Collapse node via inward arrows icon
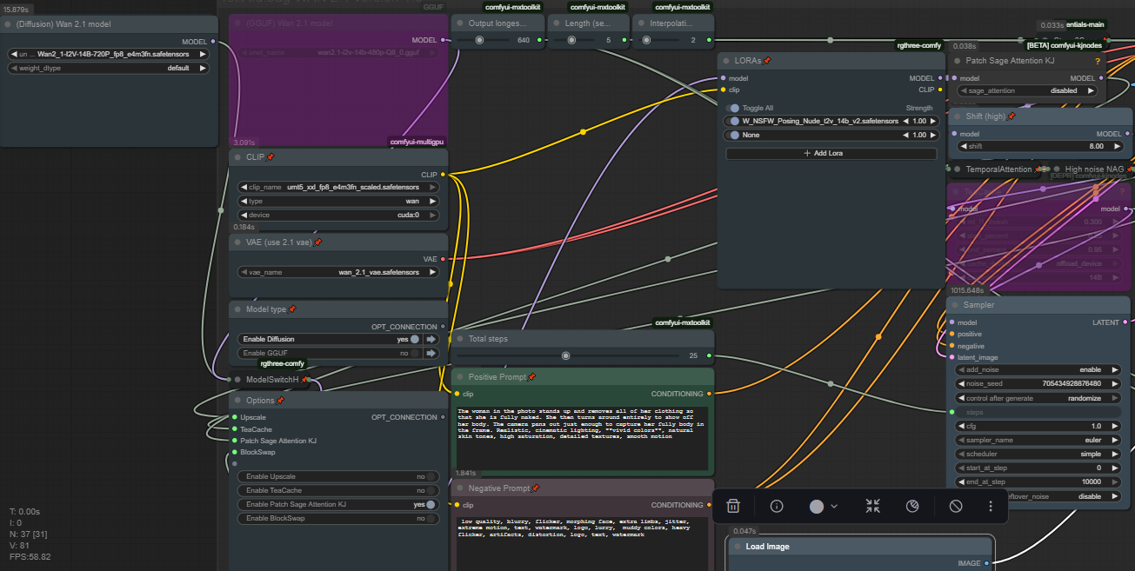The width and height of the screenshot is (1135, 571). (x=873, y=506)
